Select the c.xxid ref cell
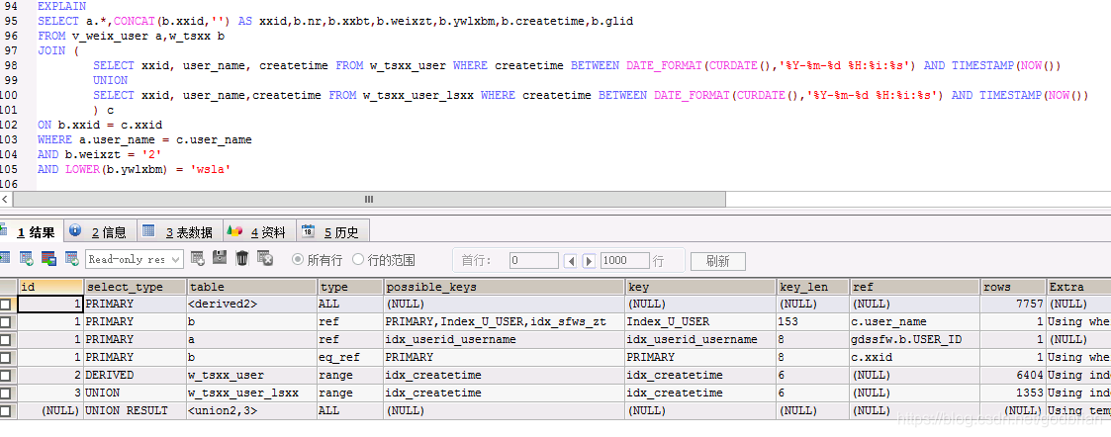 click(x=915, y=357)
